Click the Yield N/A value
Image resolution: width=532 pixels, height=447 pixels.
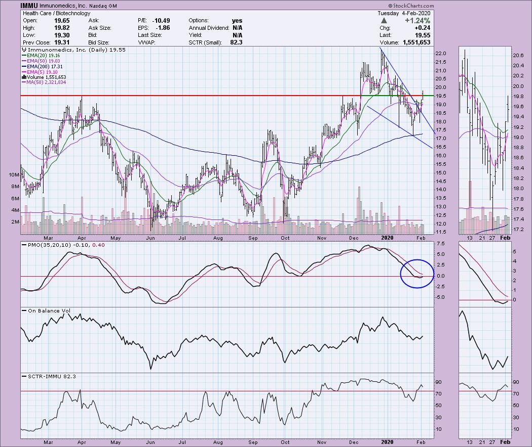[238, 35]
